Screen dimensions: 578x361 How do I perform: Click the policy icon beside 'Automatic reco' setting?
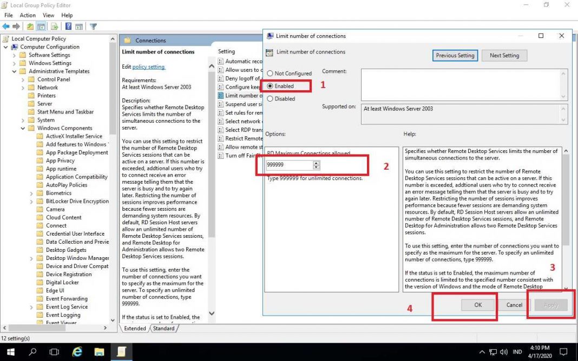220,61
